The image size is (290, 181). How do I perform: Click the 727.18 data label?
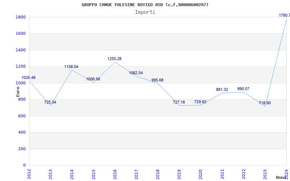[179, 102]
